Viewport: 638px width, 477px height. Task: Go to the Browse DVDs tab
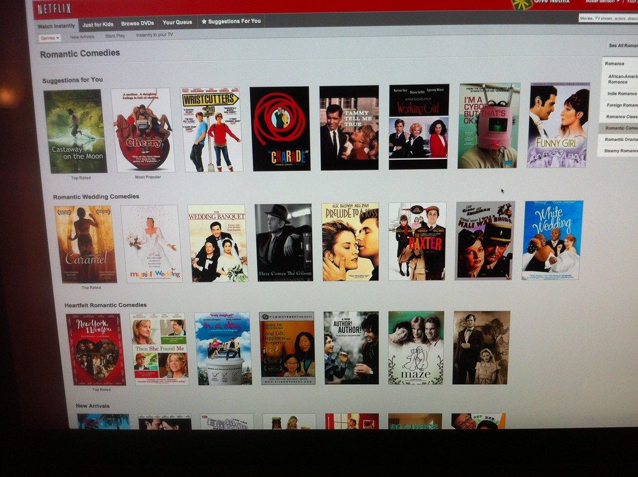137,23
